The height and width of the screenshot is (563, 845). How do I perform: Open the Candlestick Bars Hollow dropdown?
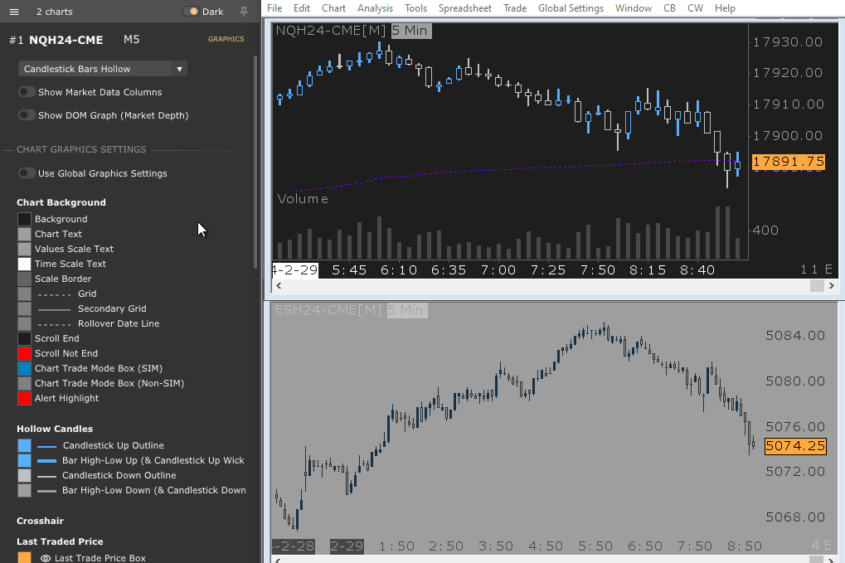tap(102, 69)
